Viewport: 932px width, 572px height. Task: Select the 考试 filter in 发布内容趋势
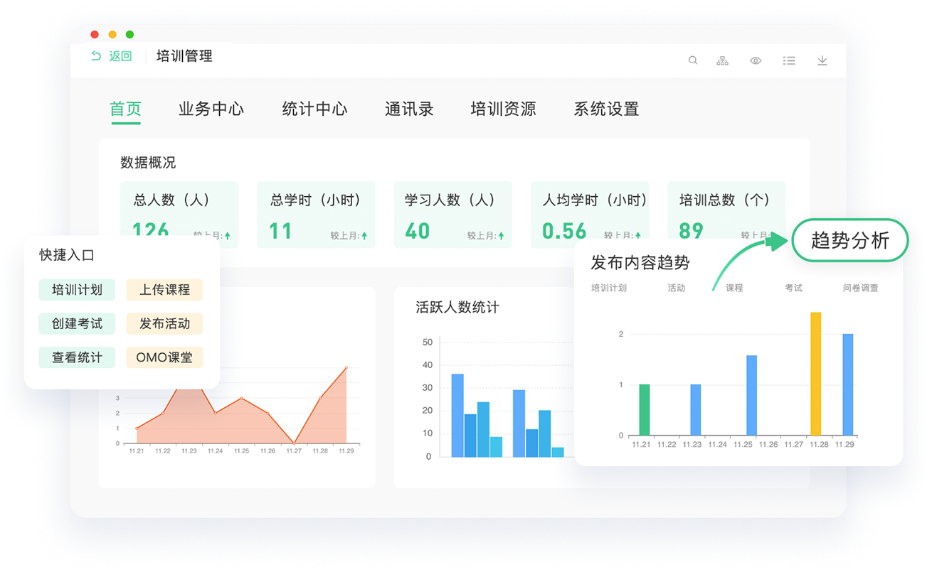tap(793, 288)
